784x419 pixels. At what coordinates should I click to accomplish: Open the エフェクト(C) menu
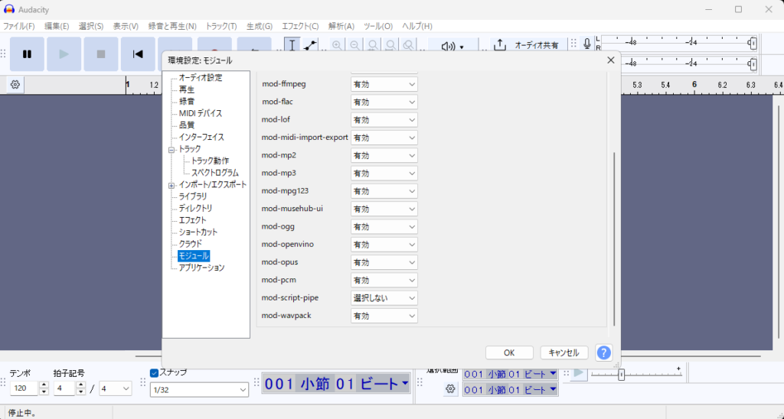(302, 26)
